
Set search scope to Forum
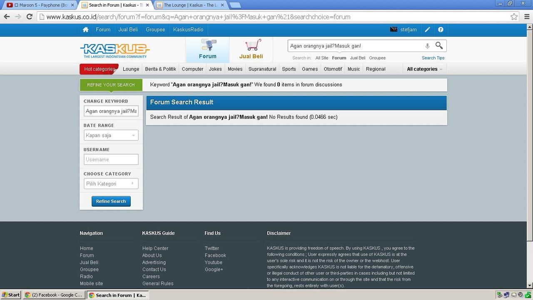pyautogui.click(x=339, y=58)
